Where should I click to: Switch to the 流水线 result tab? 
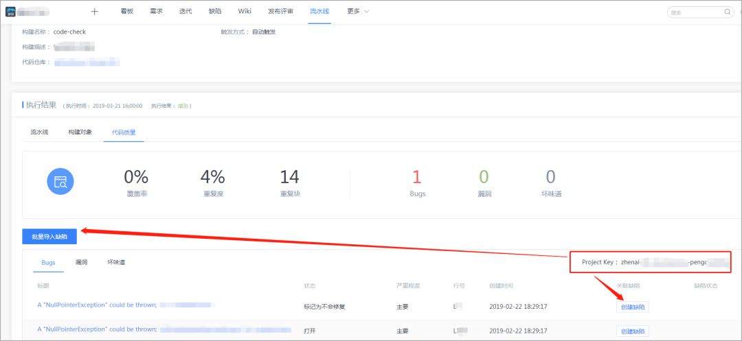pos(39,132)
